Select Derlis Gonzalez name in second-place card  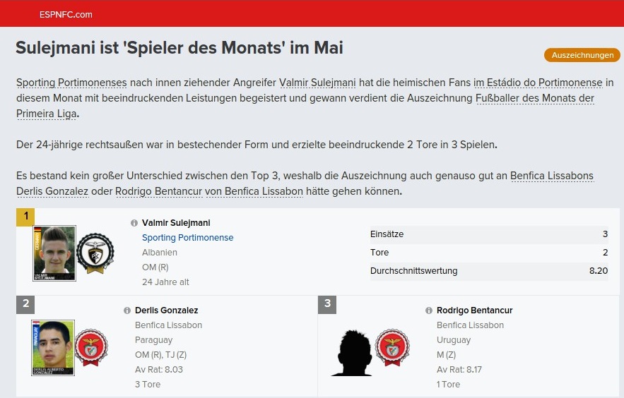pos(166,310)
